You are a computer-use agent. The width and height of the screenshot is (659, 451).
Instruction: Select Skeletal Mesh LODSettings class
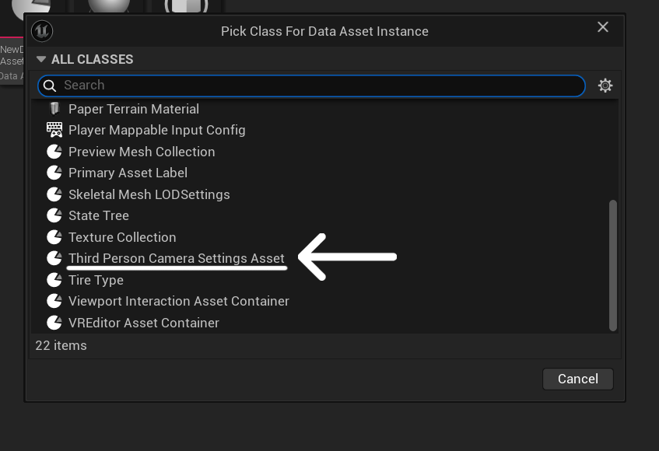pos(149,194)
